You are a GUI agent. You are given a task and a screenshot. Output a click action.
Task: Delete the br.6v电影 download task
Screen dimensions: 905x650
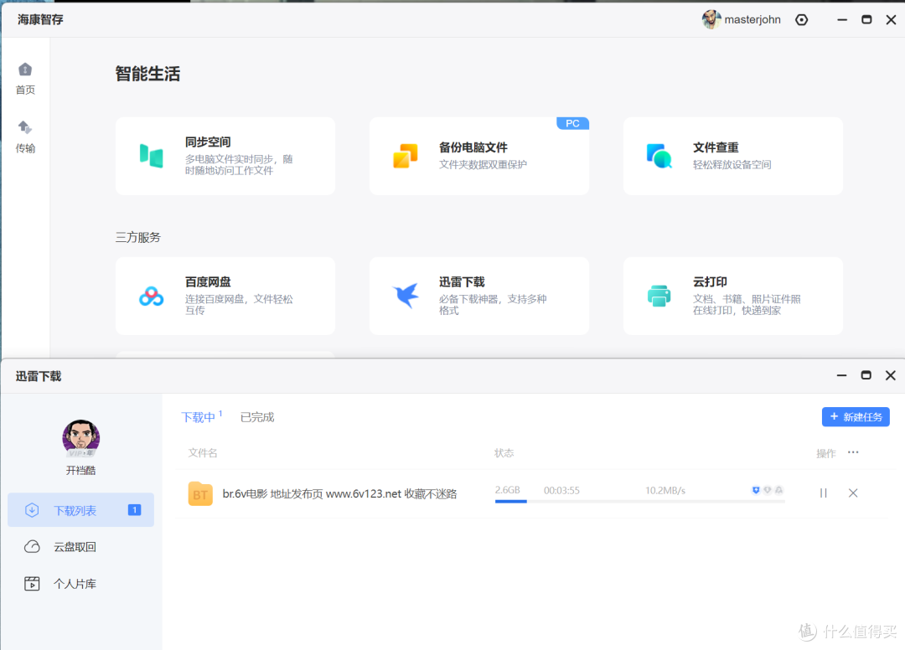(853, 493)
